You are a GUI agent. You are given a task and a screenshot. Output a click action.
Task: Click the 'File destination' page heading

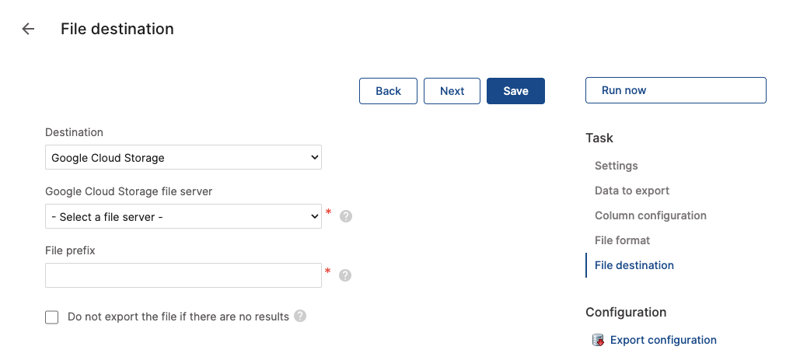coord(117,30)
